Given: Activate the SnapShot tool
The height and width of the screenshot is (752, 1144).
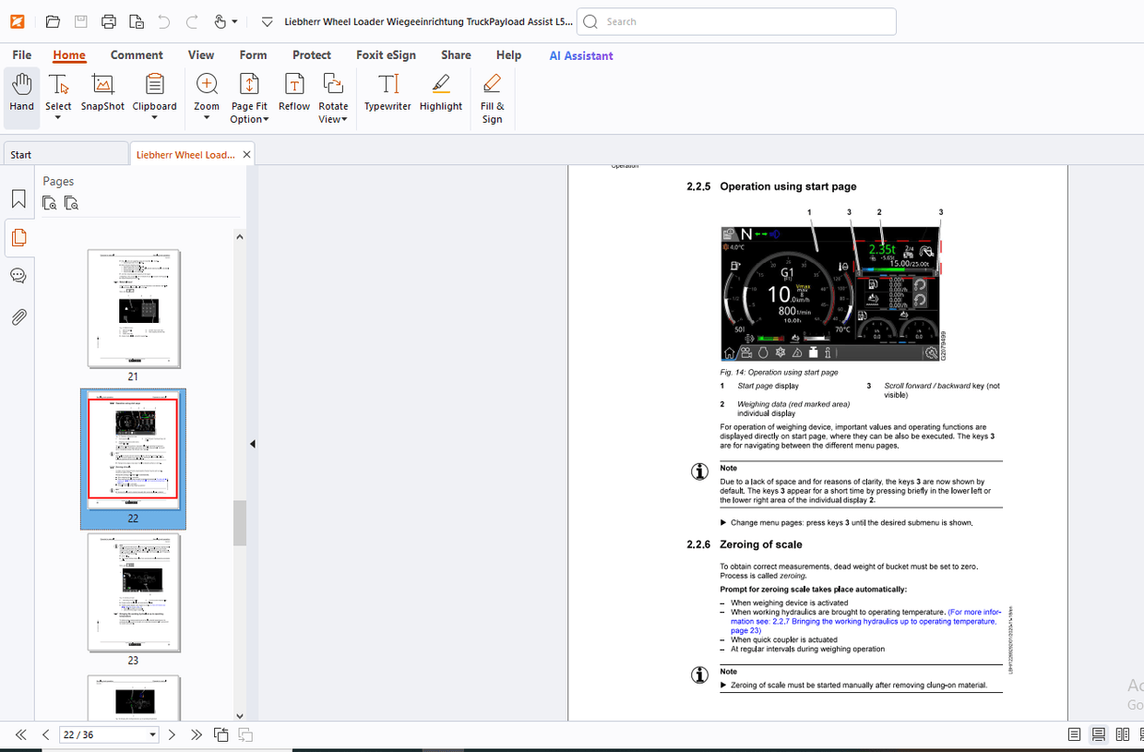Looking at the screenshot, I should click(101, 92).
